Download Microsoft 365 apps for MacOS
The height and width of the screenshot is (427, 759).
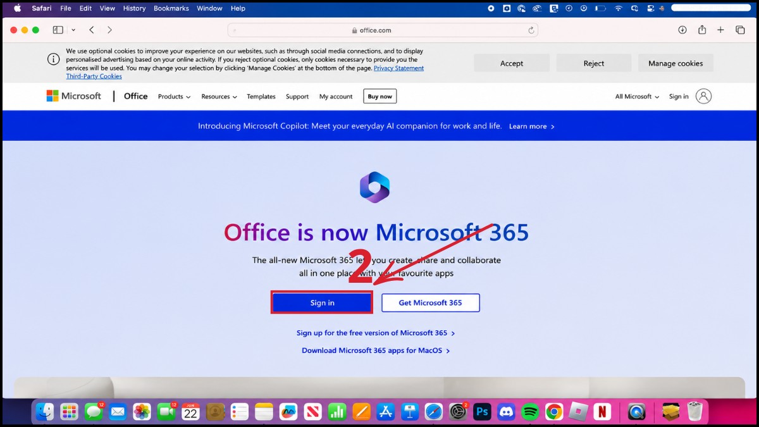376,350
